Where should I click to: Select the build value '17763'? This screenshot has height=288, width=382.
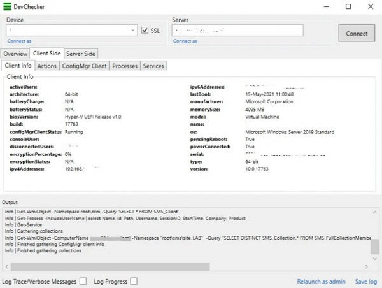pyautogui.click(x=71, y=124)
